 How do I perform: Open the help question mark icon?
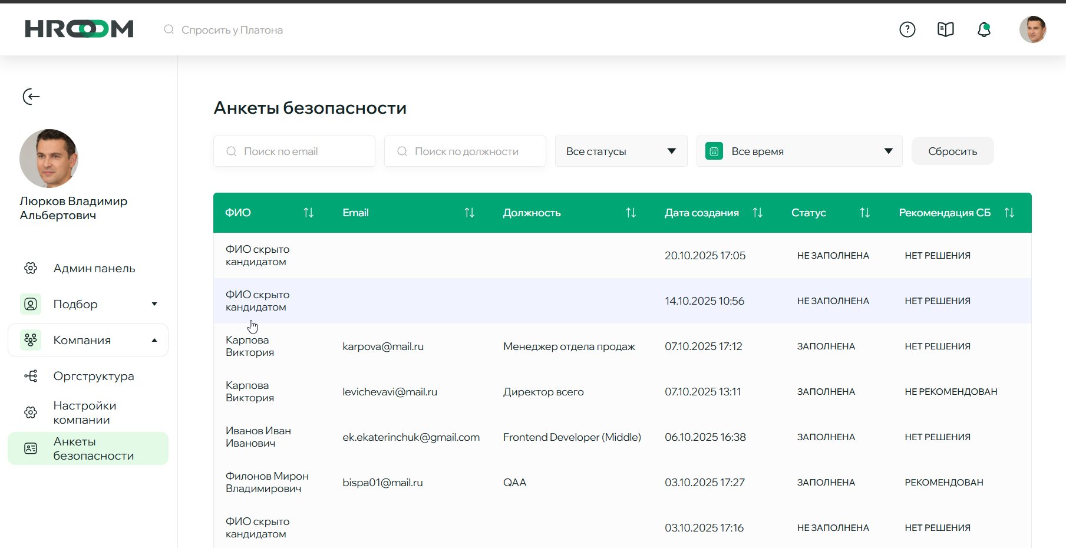[x=907, y=29]
